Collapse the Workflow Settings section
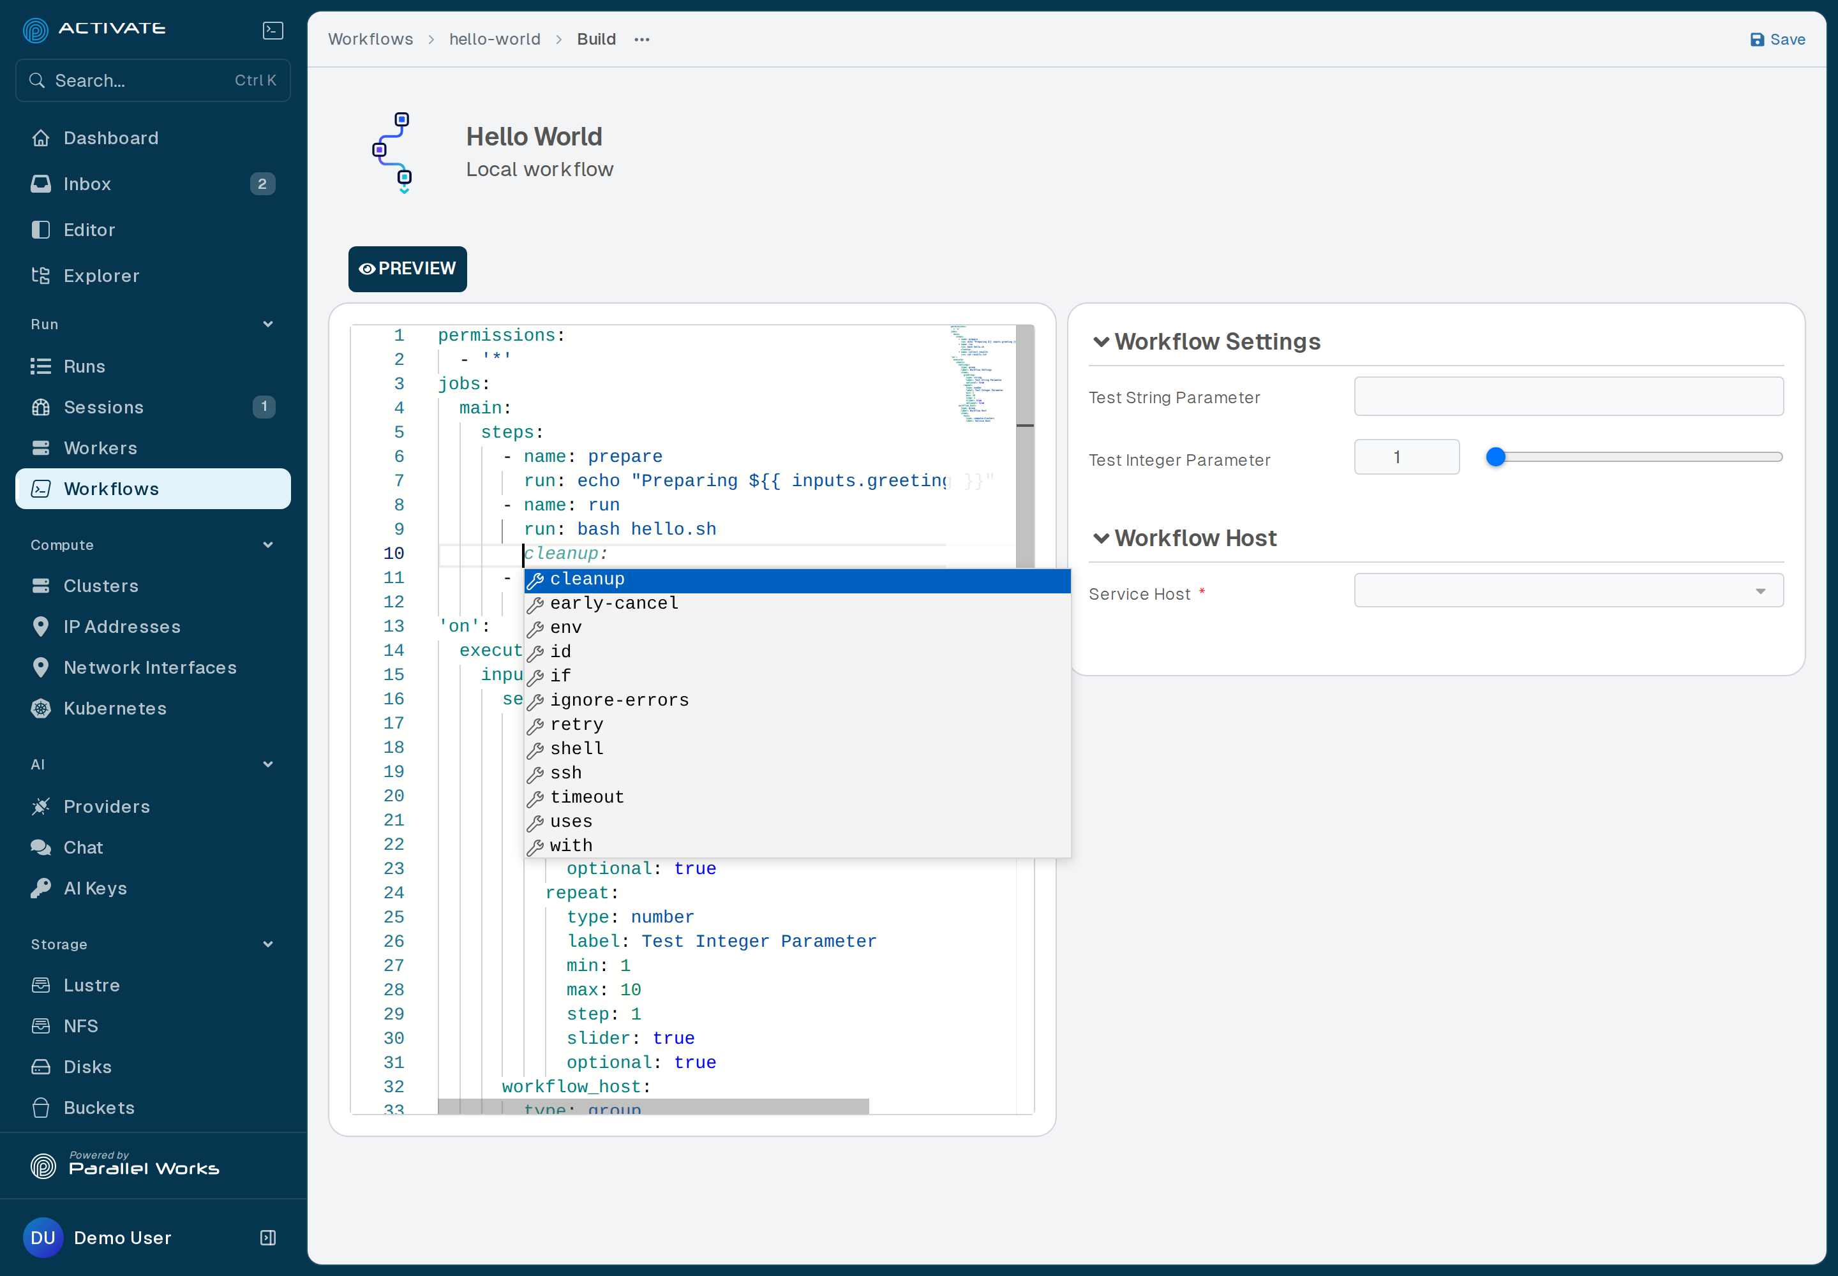The image size is (1838, 1276). click(x=1102, y=341)
